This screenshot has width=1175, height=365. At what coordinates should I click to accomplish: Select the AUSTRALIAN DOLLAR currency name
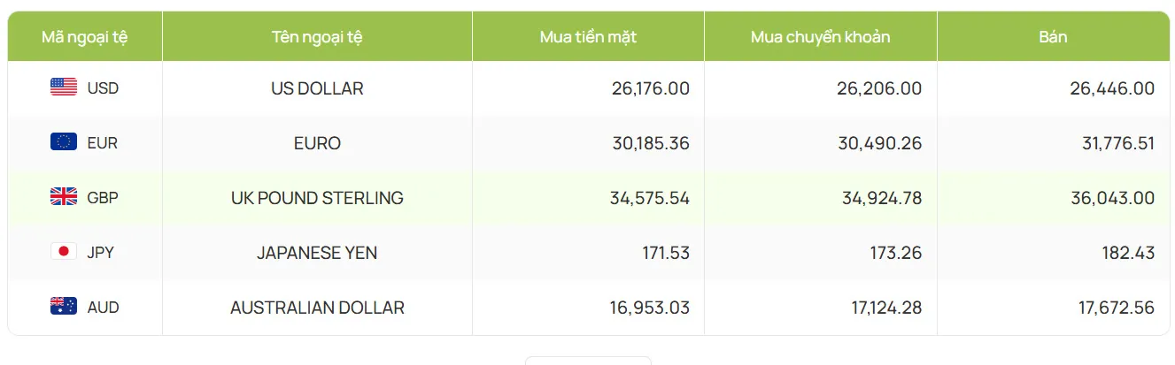(317, 308)
